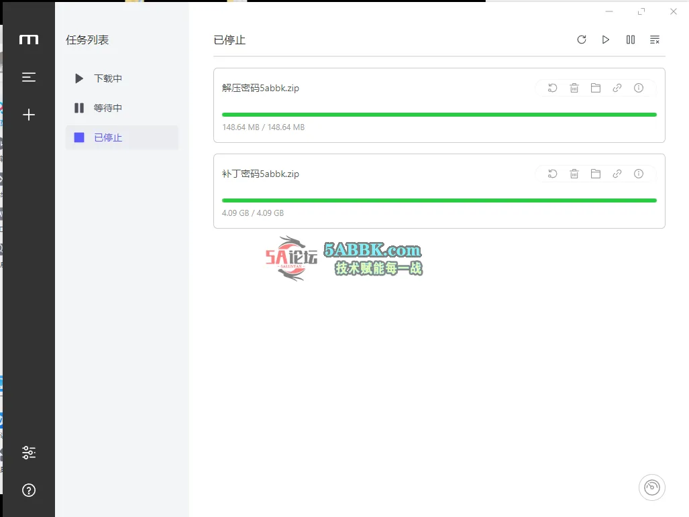Image resolution: width=689 pixels, height=517 pixels.
Task: Pause all tasks in top toolbar
Action: click(631, 40)
